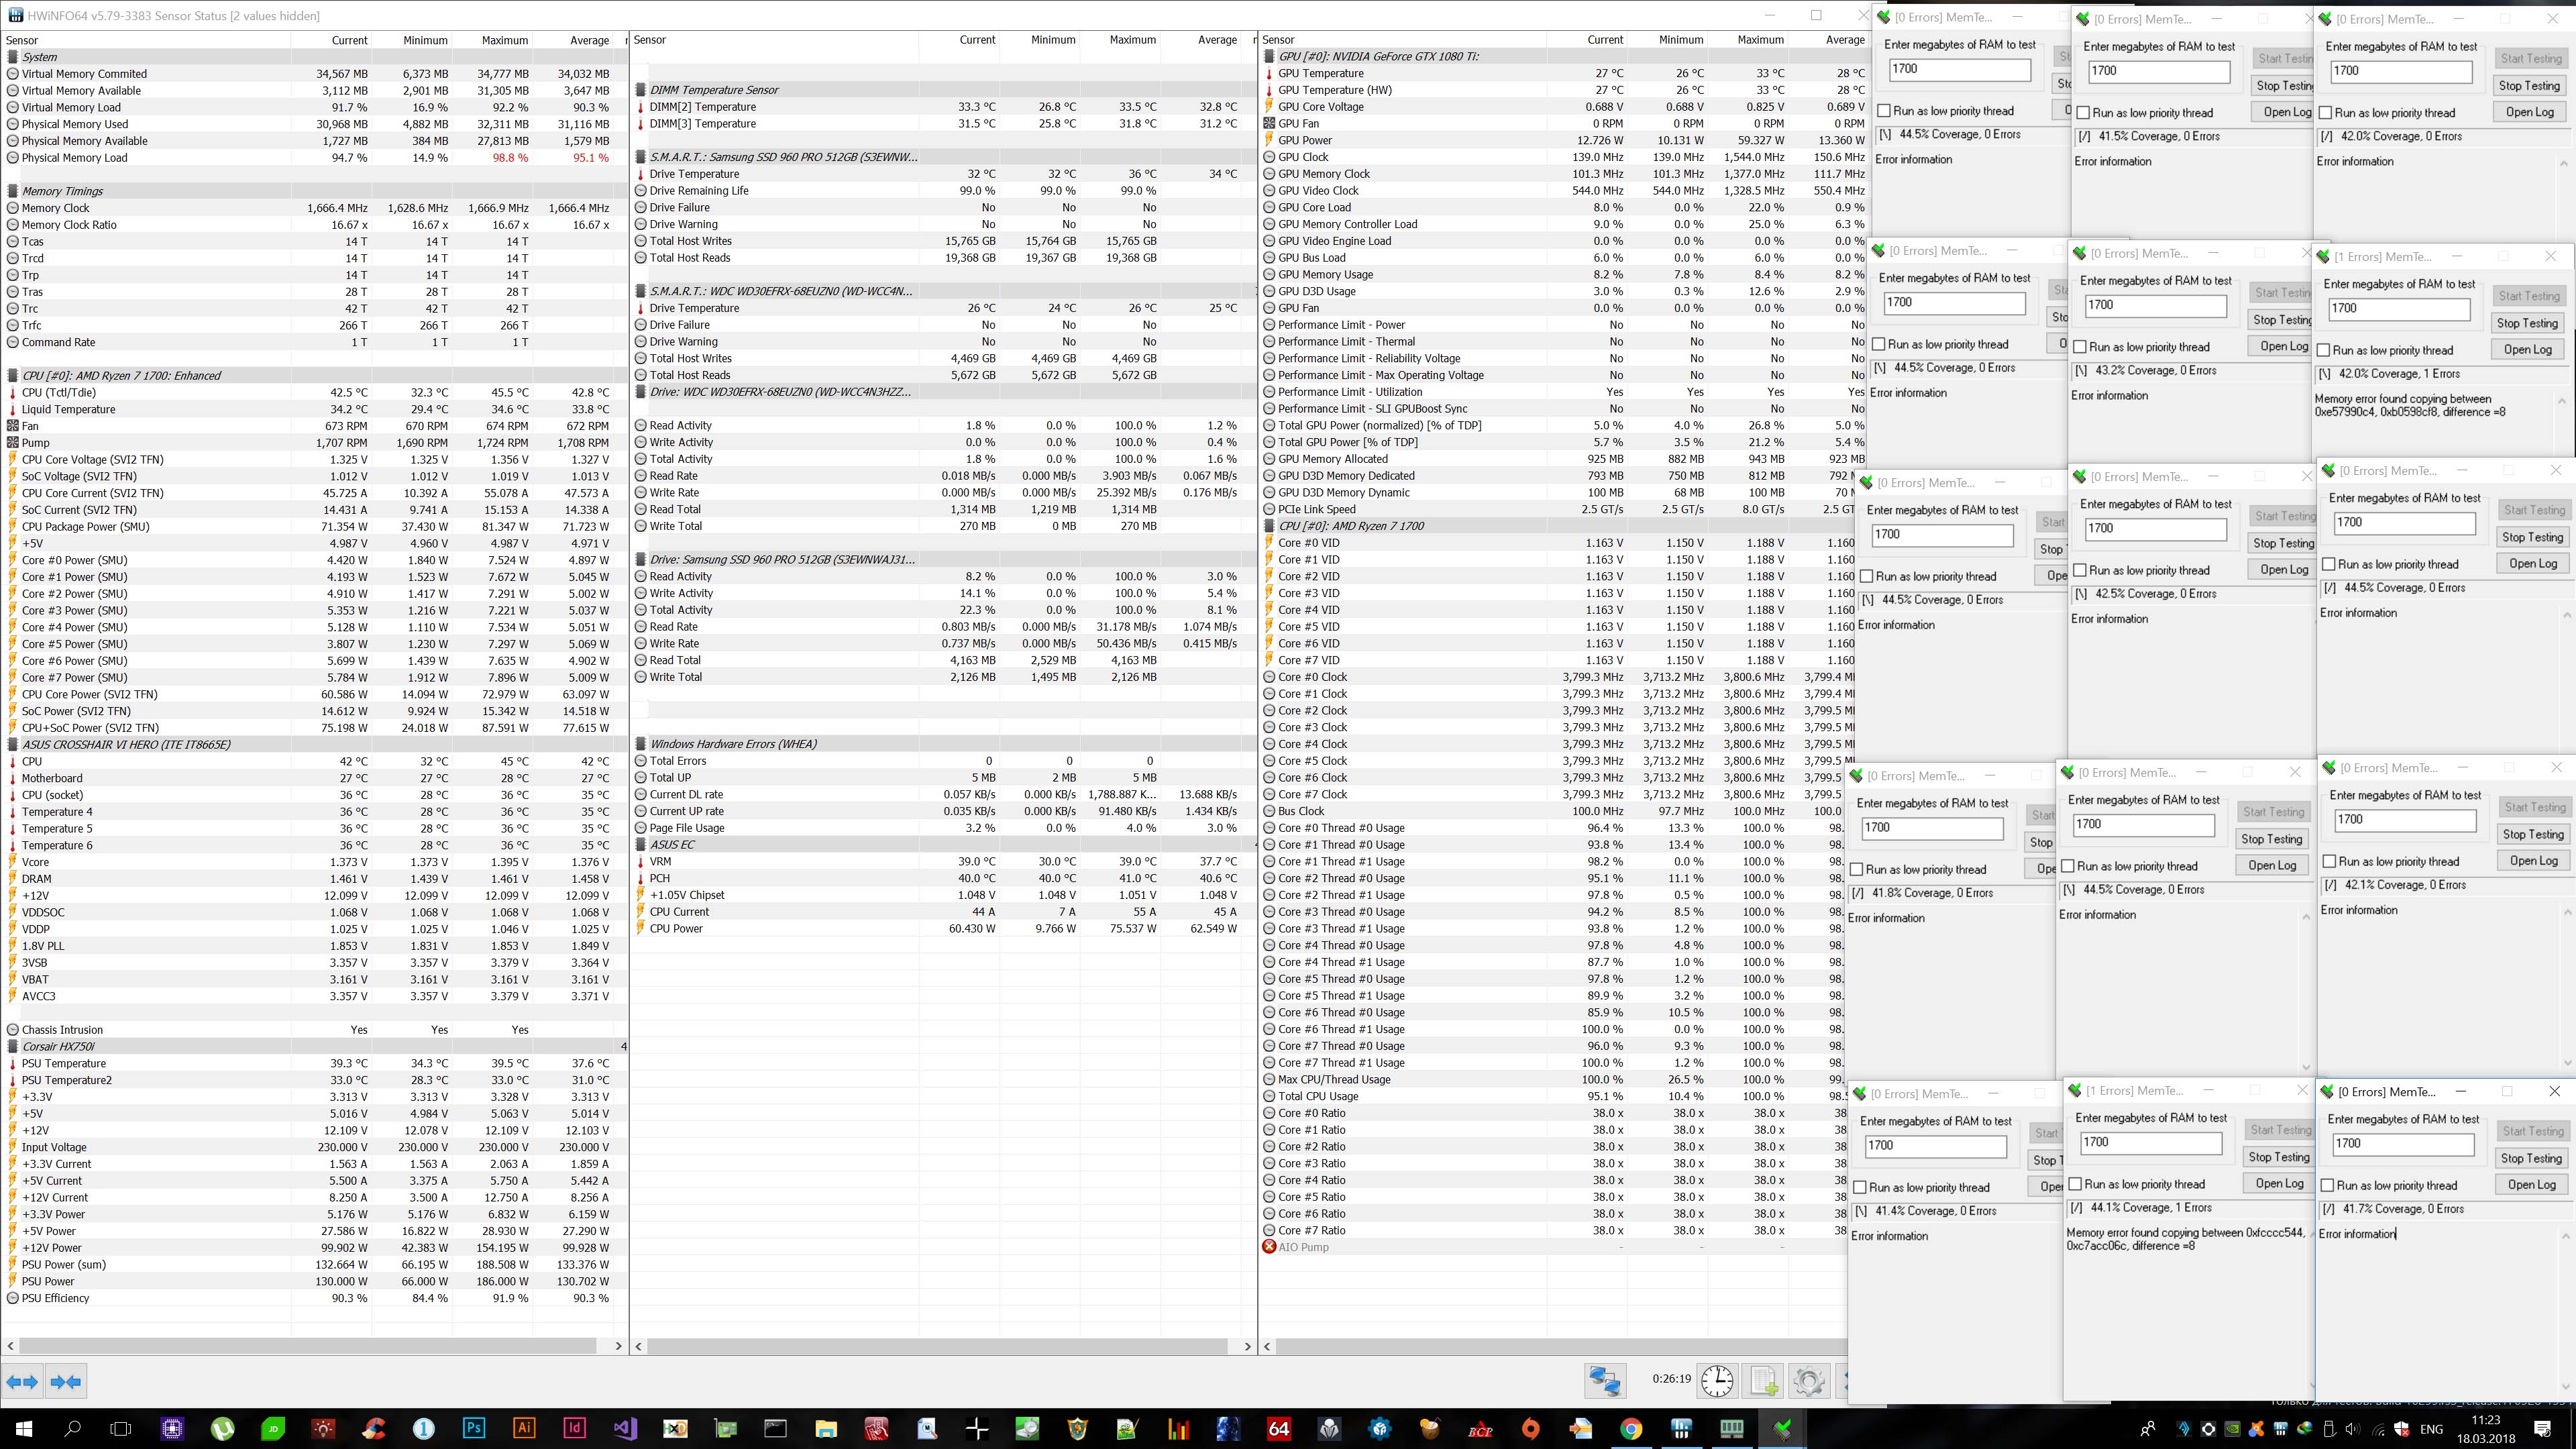Open HWiNFO remote network monitors icon
Viewport: 2576px width, 1449px height.
[x=1605, y=1381]
